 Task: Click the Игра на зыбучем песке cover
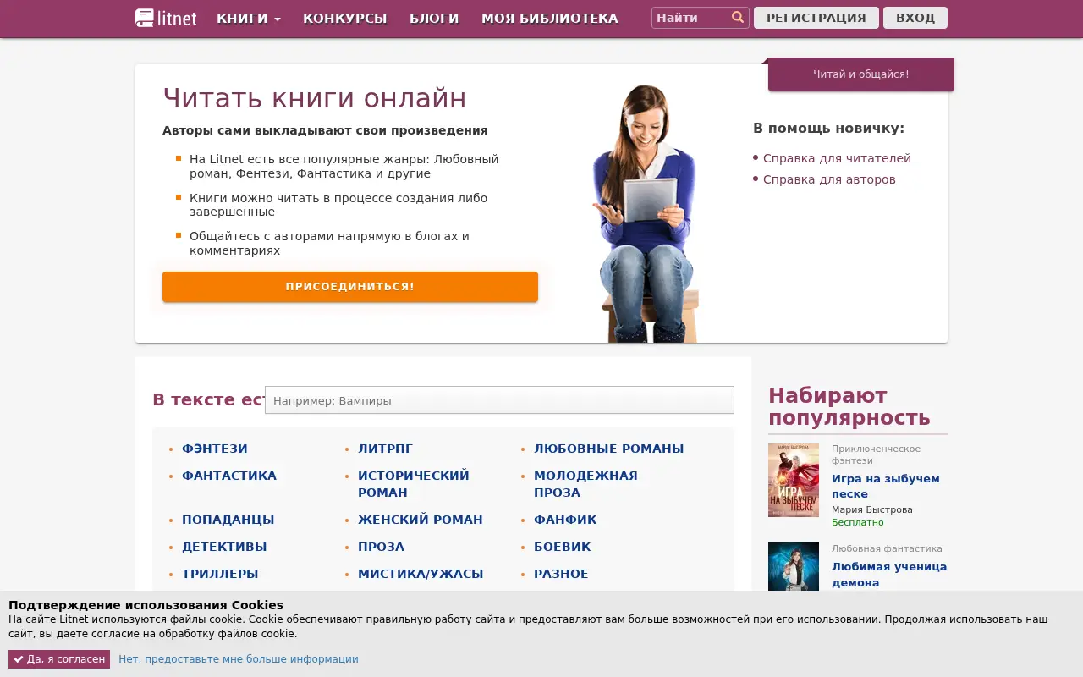click(x=794, y=480)
